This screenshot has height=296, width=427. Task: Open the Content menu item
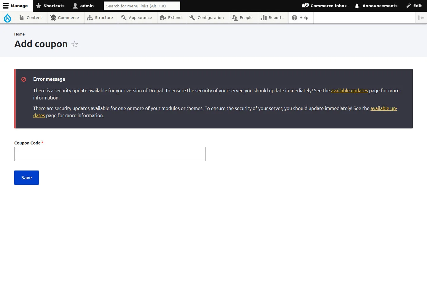(31, 18)
